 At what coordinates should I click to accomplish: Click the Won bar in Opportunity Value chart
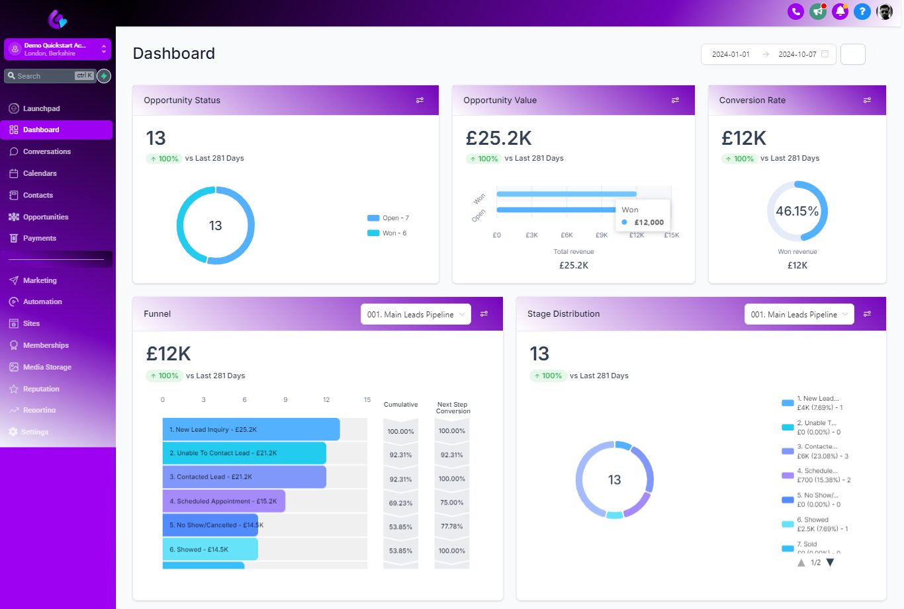click(x=566, y=194)
